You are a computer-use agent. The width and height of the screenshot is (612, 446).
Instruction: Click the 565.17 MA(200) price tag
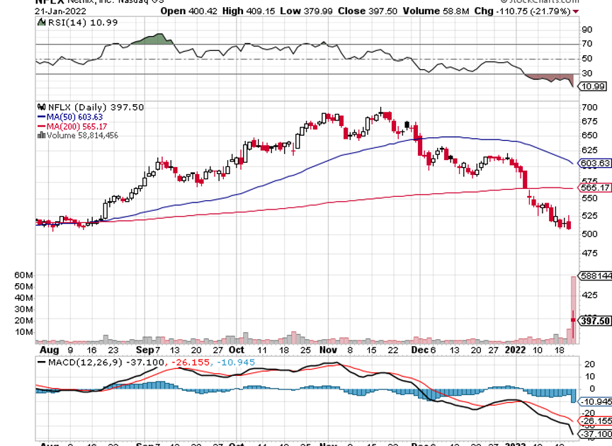(x=594, y=188)
